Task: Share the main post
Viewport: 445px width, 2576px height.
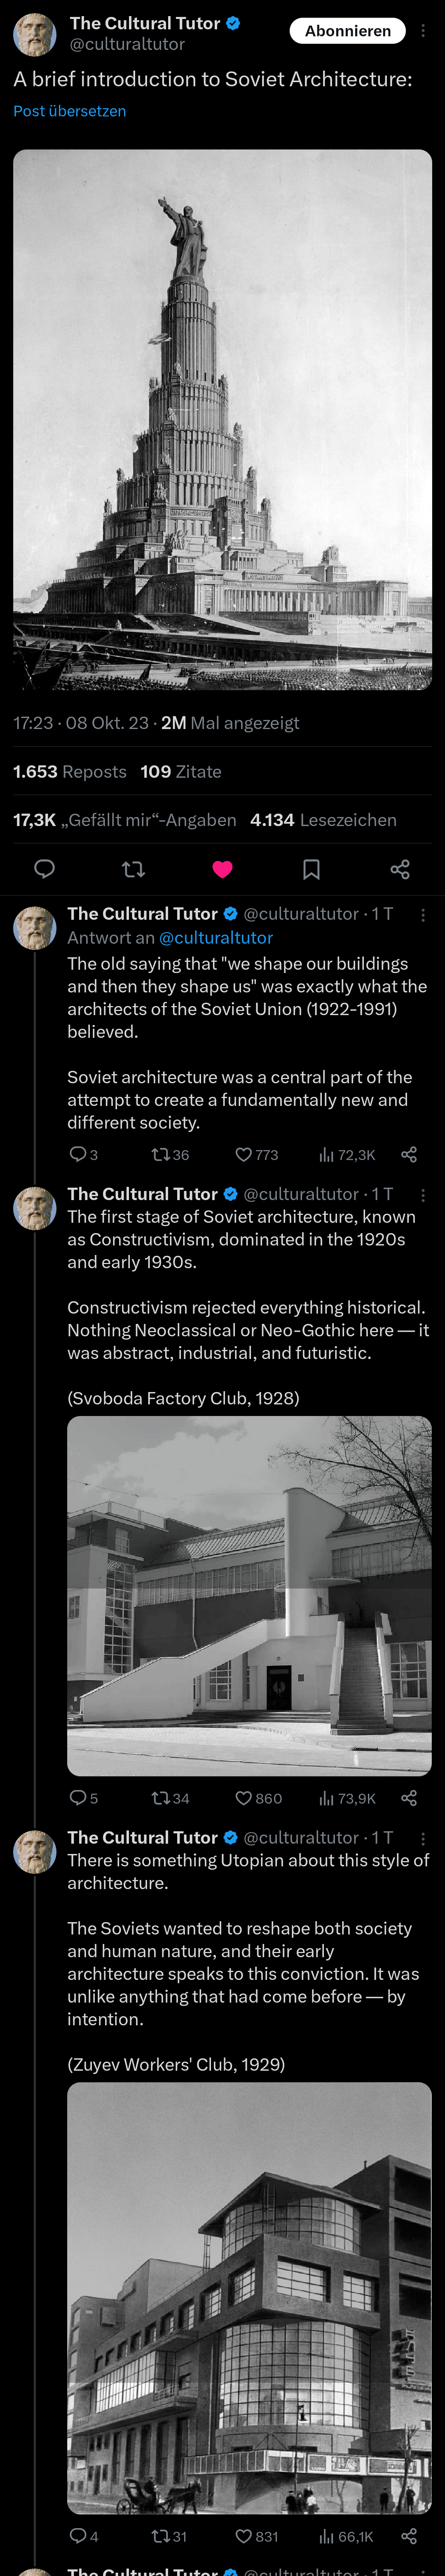Action: point(400,868)
